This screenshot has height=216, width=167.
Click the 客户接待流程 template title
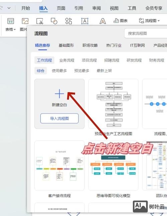(x=59, y=196)
